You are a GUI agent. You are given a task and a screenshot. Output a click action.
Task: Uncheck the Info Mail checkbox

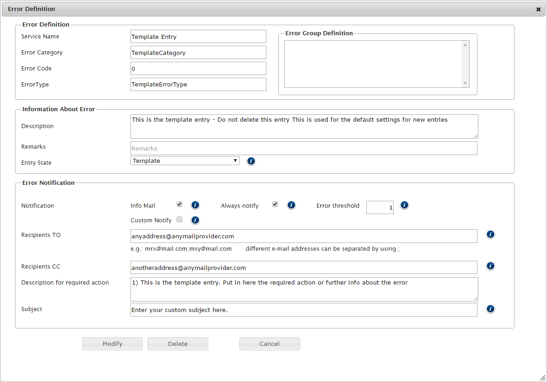click(x=179, y=204)
